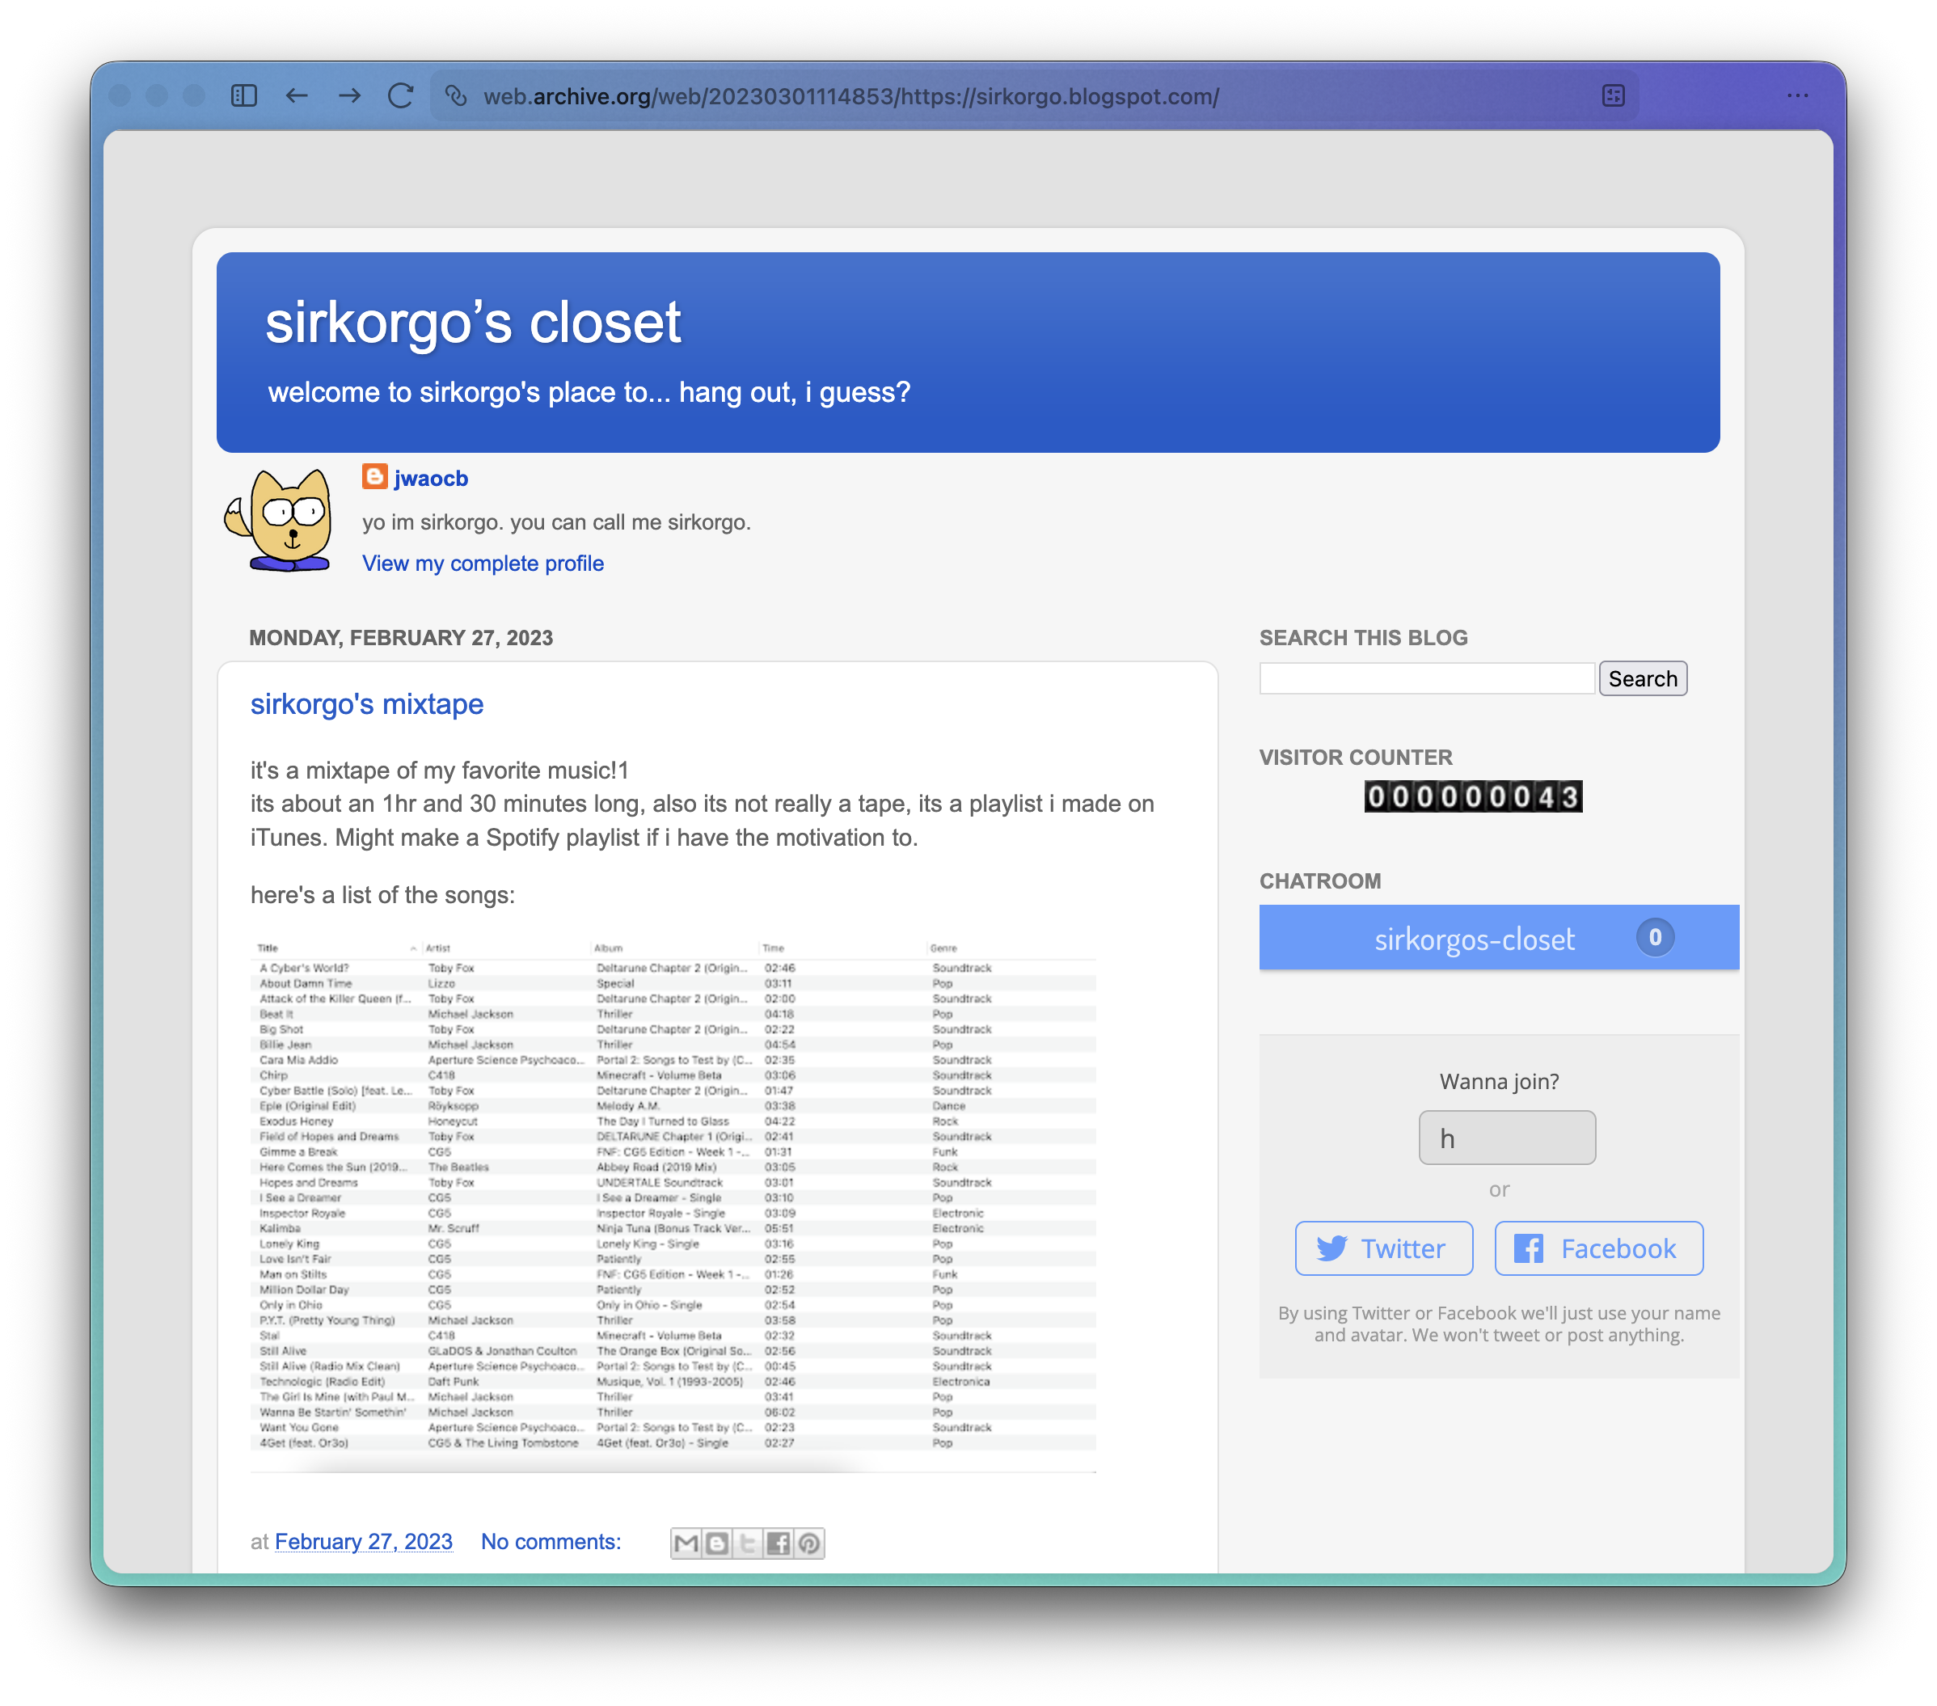Open the browser extensions icon

coord(1613,95)
